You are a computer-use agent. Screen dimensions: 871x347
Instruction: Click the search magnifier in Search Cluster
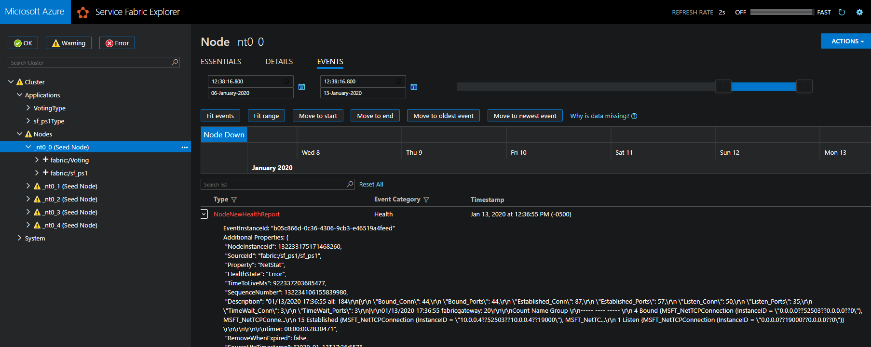point(175,62)
